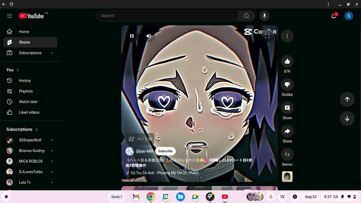
Task: Open the lightning bolt app on the shelf
Action: point(210,197)
